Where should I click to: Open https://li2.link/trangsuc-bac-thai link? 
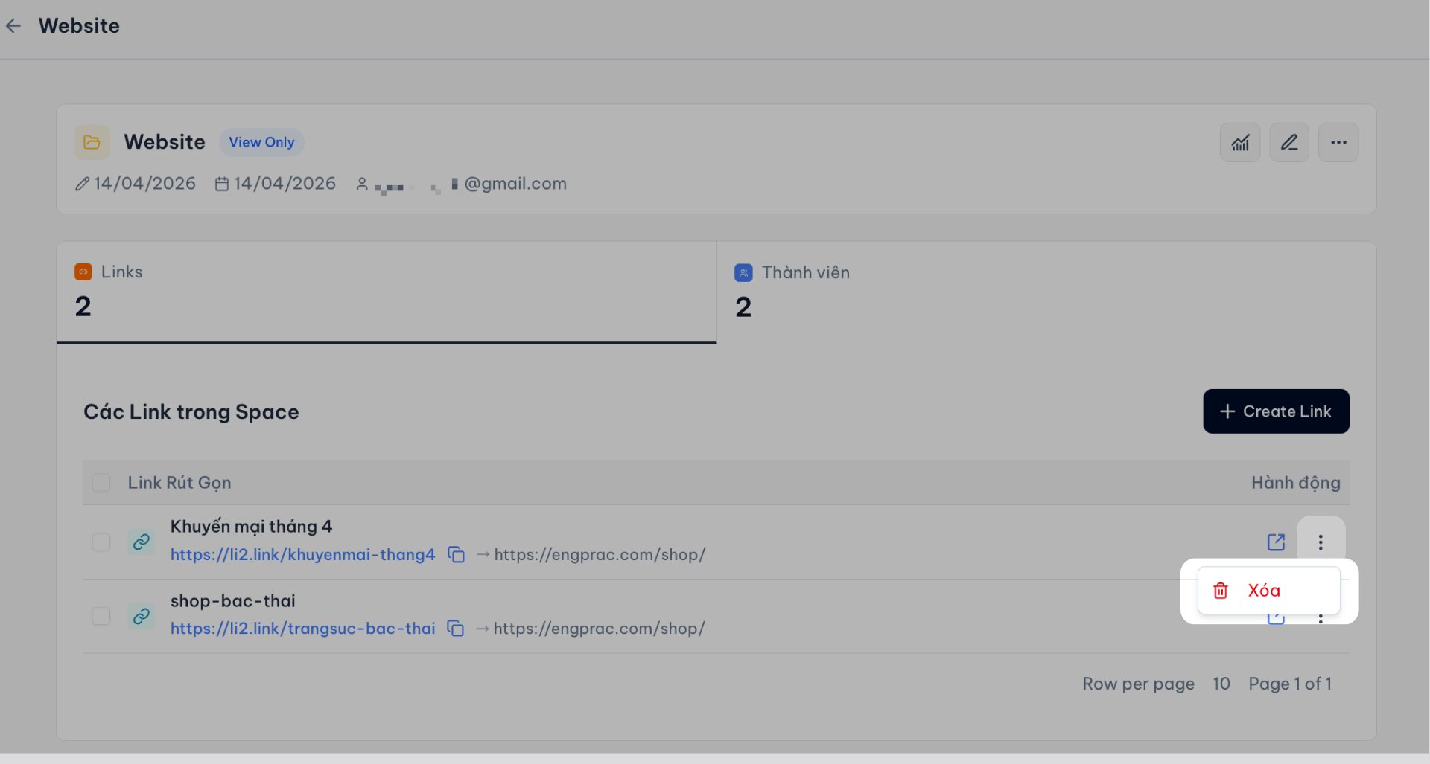coord(302,629)
